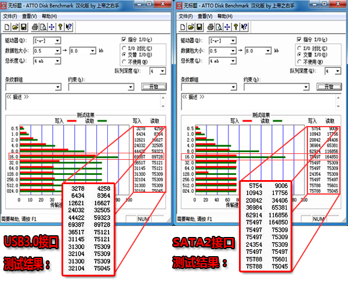Open 队列深度 dropdown in left window

(162, 71)
